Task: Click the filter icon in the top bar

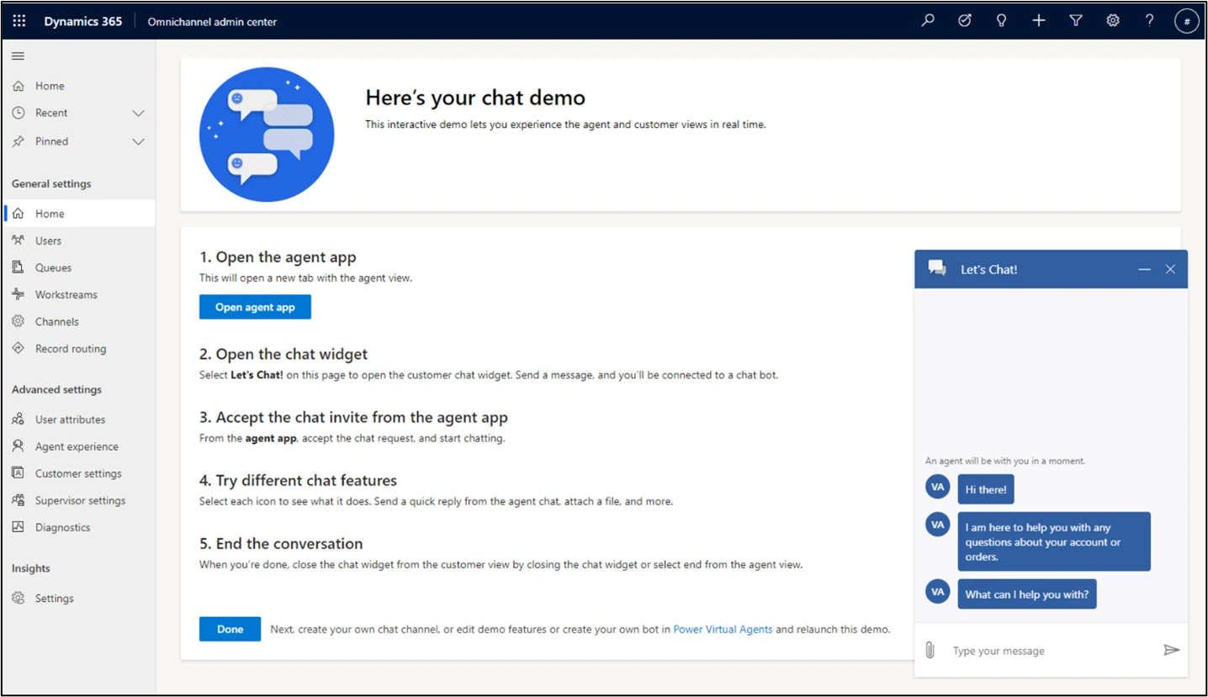Action: tap(1075, 20)
